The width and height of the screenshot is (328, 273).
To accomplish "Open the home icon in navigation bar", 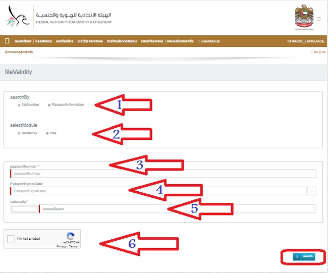I will click(x=7, y=41).
